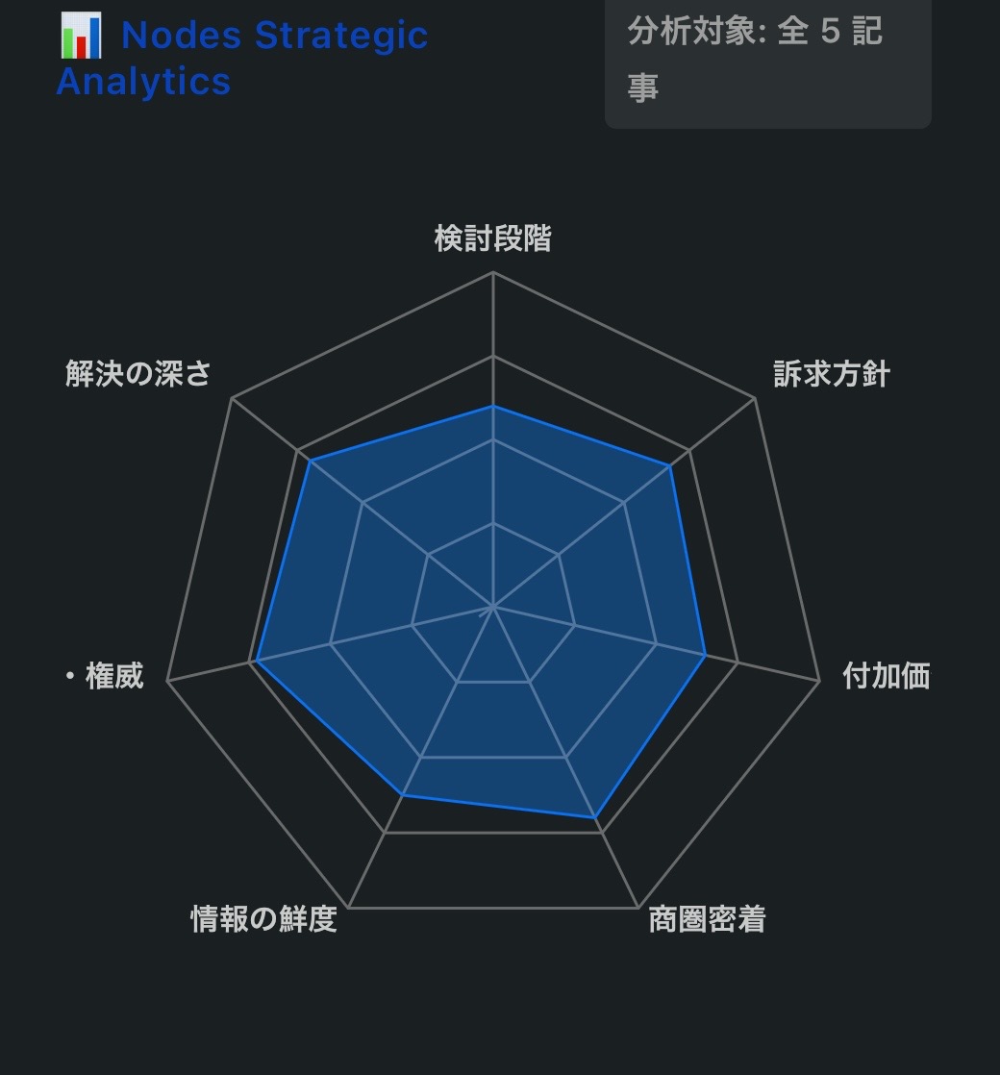Image resolution: width=1000 pixels, height=1075 pixels.
Task: Click the outer grid vertex of 付加価値 axis
Action: click(x=819, y=682)
